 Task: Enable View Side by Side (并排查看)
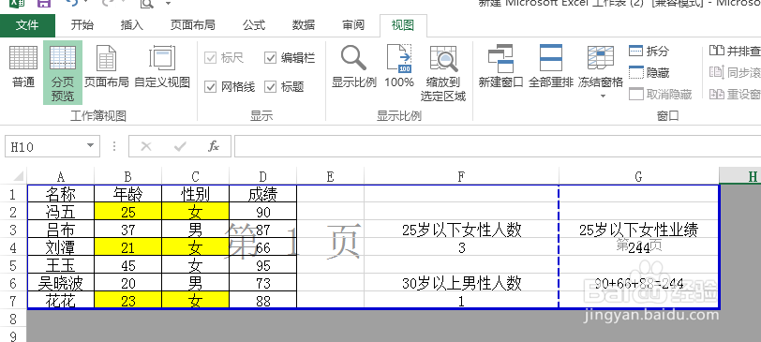(735, 51)
